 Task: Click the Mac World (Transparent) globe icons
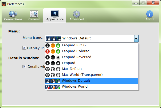coord(53,75)
